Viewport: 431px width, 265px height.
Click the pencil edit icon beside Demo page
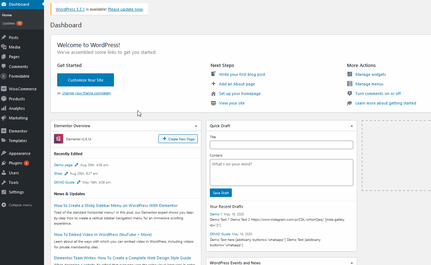click(x=77, y=165)
